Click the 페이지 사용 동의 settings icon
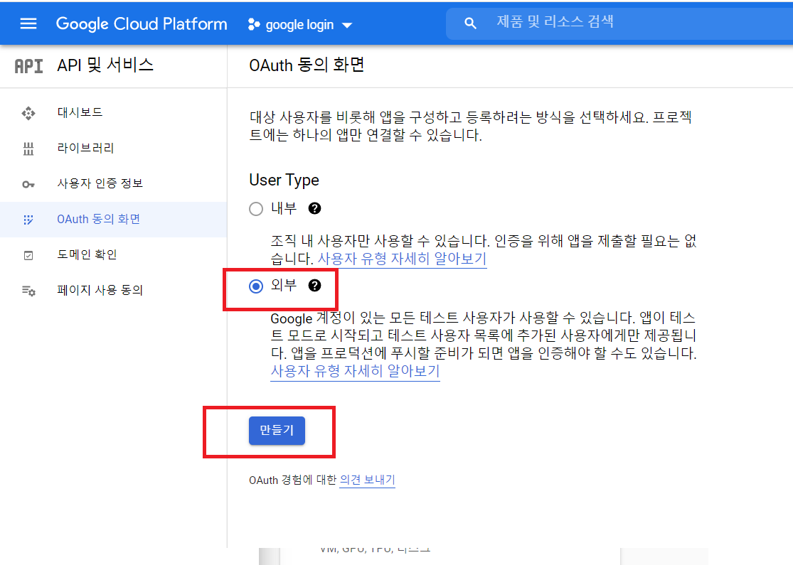The width and height of the screenshot is (793, 565). click(28, 291)
